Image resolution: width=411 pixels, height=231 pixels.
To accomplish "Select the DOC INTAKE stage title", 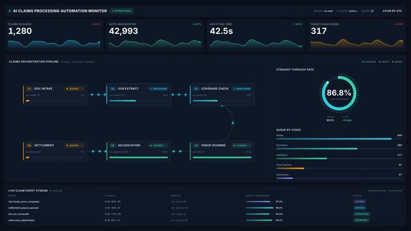I will click(x=43, y=89).
